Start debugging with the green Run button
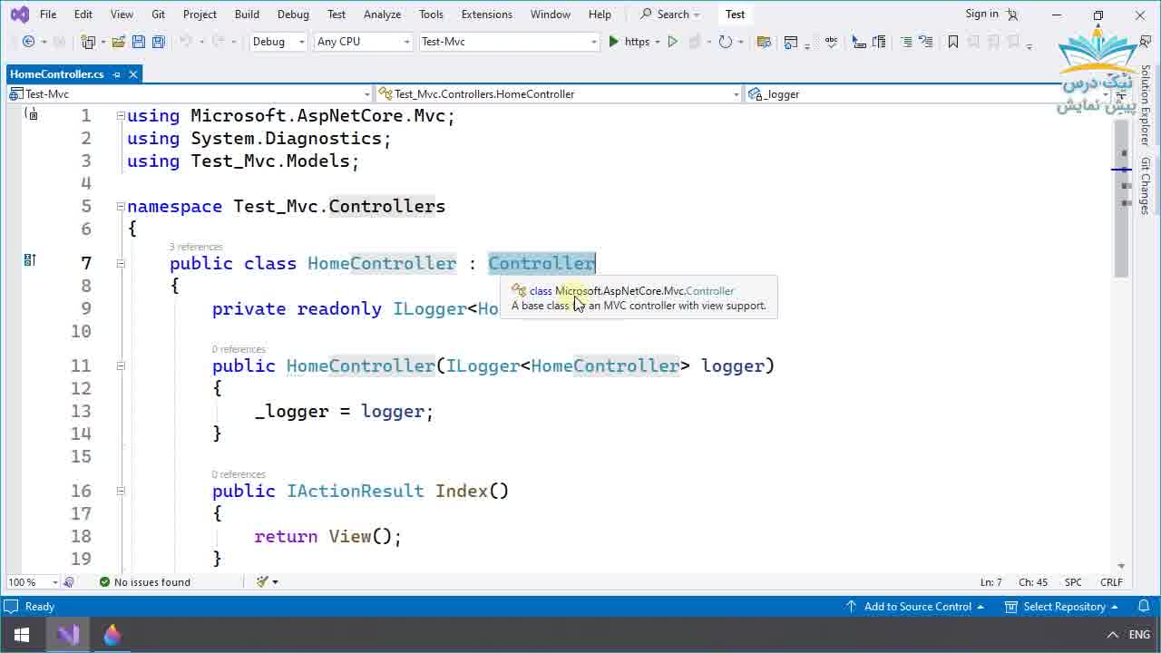Viewport: 1161px width, 653px height. pyautogui.click(x=614, y=42)
